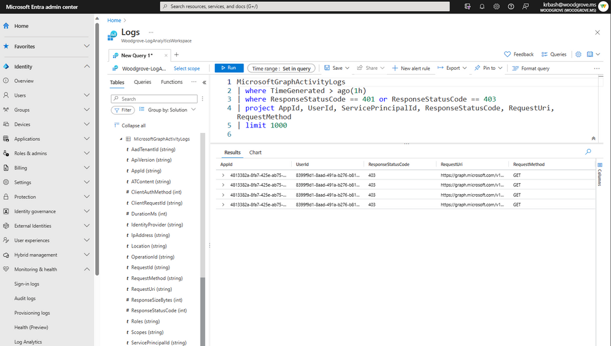Screen dimensions: 611x346
Task: Click the Home icon in sidebar
Action: [6, 26]
